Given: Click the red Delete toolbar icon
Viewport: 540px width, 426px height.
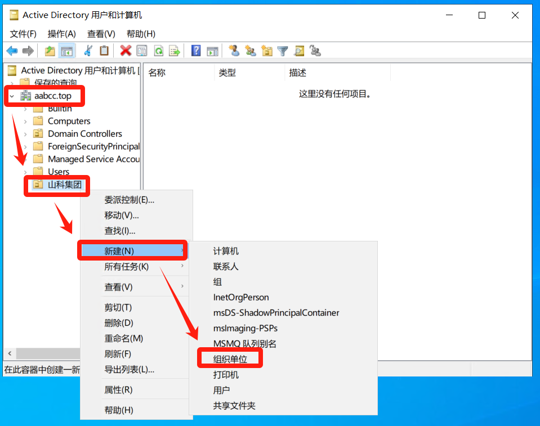Looking at the screenshot, I should (126, 51).
